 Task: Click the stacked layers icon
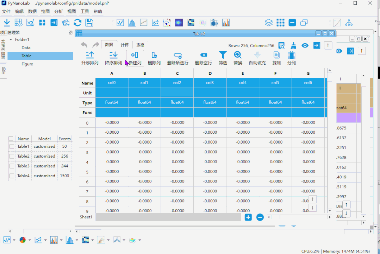268,23
